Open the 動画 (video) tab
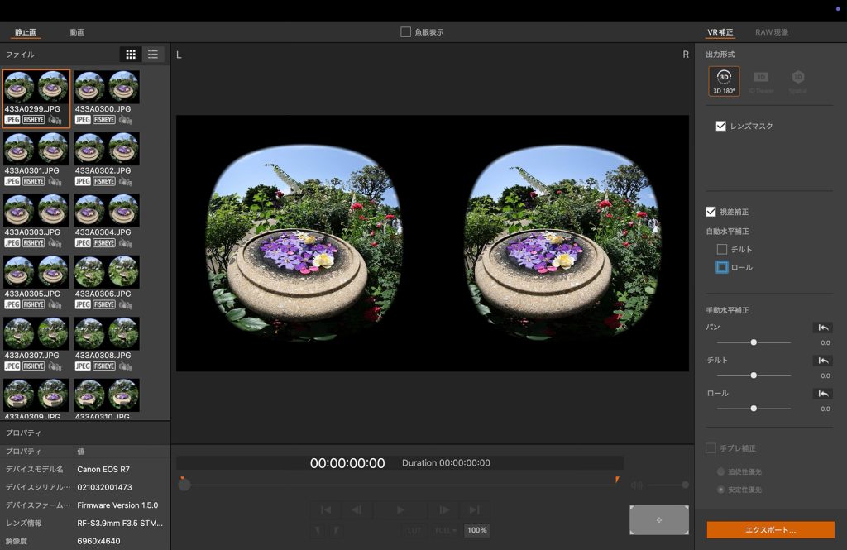The height and width of the screenshot is (550, 847). click(x=77, y=32)
